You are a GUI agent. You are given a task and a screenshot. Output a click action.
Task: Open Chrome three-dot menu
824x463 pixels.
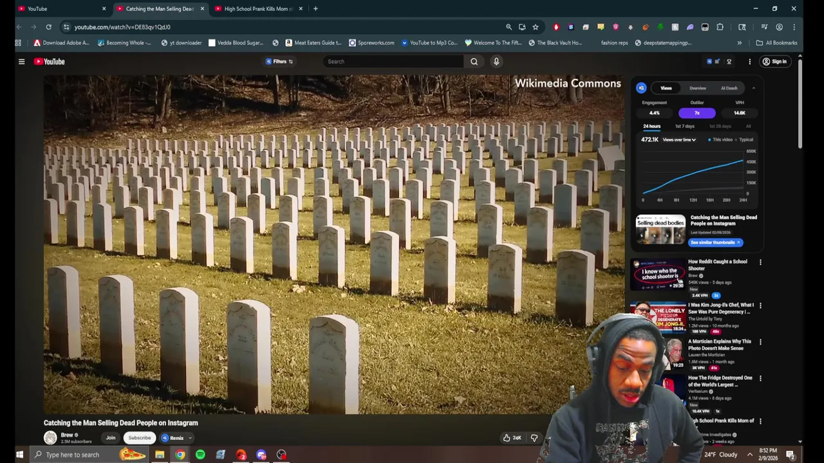794,27
